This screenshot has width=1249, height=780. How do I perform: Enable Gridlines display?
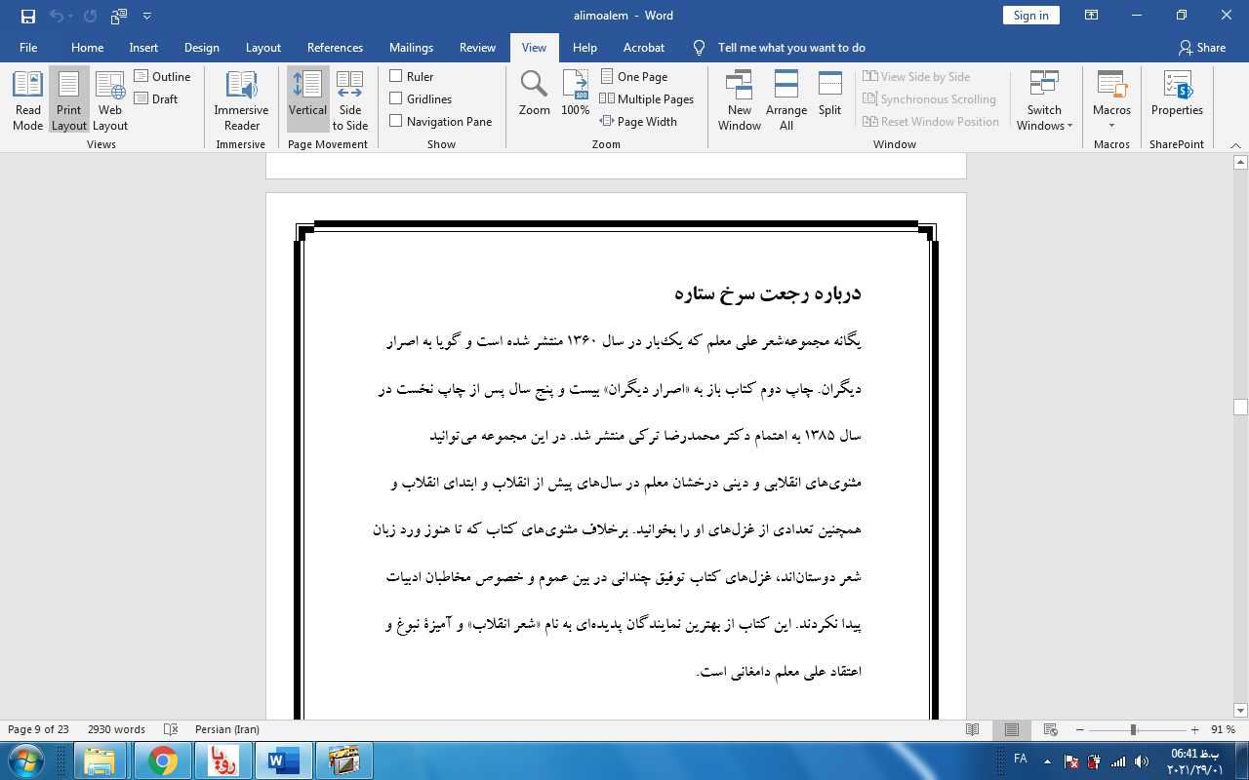pos(395,97)
